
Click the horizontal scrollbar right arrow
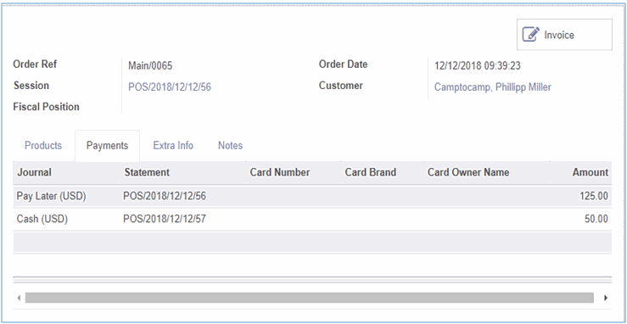point(606,298)
